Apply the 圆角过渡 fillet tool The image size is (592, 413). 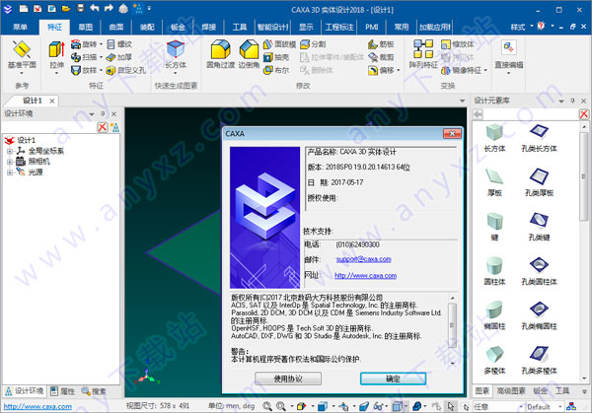(220, 54)
